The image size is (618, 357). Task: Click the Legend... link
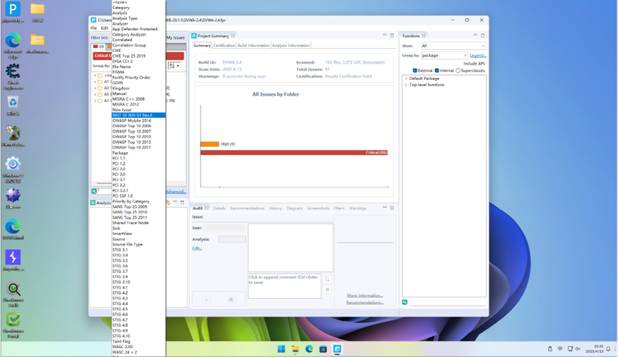(x=478, y=56)
